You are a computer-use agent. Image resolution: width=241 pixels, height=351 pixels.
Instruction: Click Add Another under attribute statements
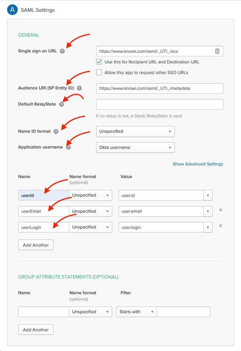[36, 245]
